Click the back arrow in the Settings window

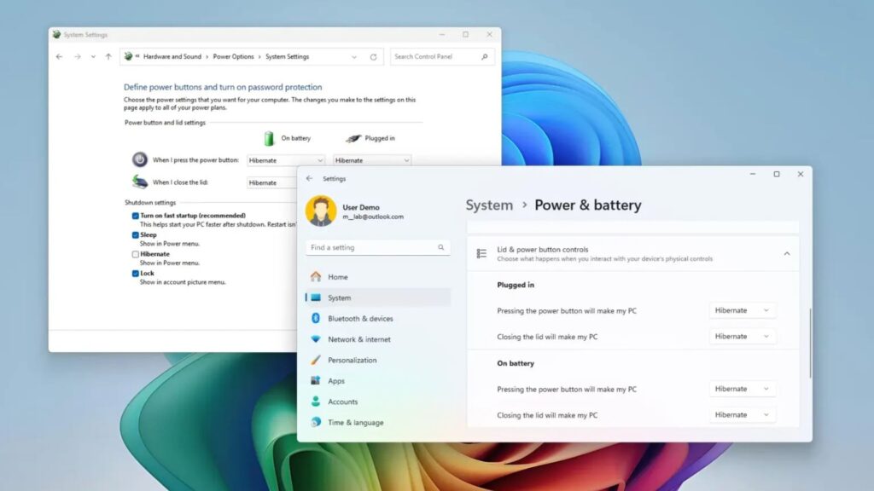click(x=309, y=179)
